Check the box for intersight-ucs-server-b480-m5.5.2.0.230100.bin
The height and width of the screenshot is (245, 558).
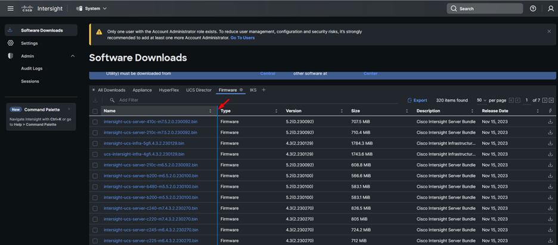pos(95,187)
